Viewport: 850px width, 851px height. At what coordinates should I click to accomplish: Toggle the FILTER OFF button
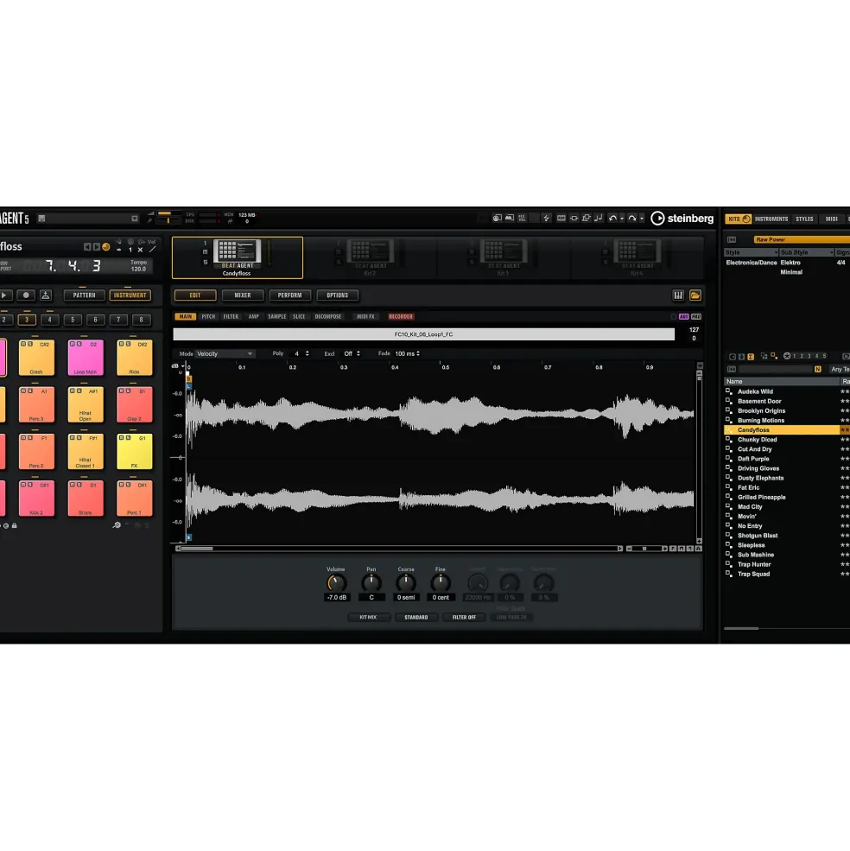(x=464, y=617)
